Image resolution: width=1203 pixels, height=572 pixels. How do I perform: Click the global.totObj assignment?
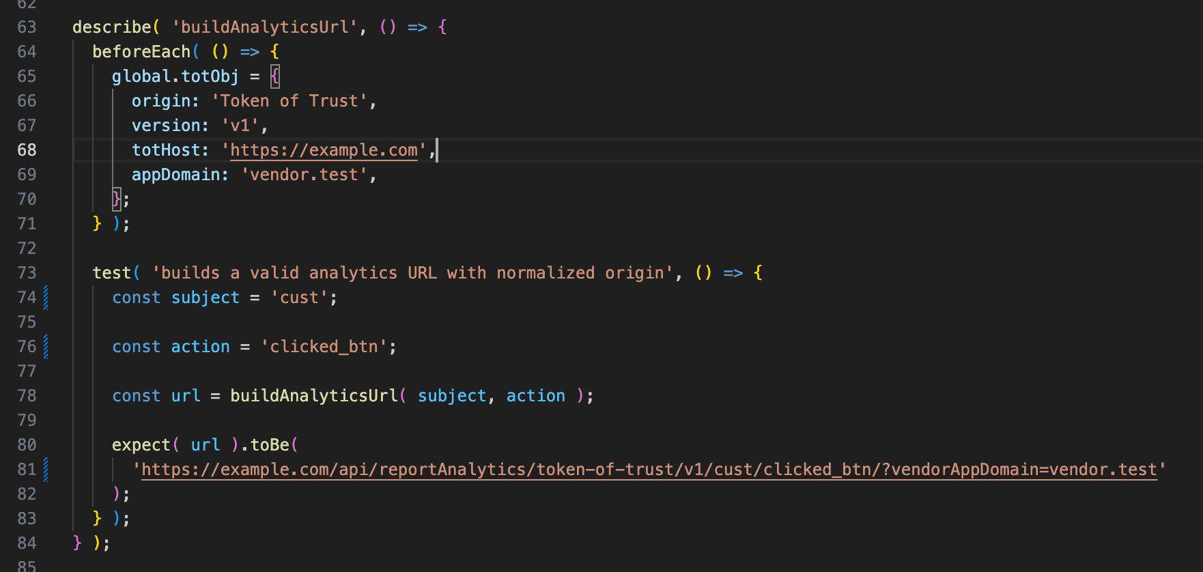pos(175,76)
